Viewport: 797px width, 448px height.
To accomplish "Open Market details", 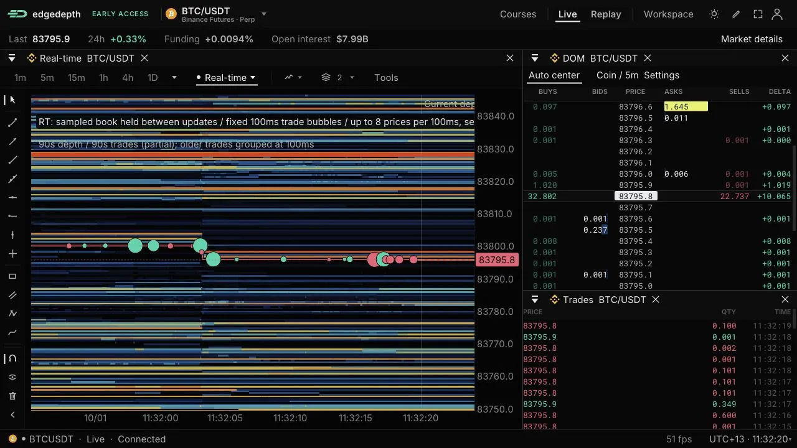I will pos(752,39).
